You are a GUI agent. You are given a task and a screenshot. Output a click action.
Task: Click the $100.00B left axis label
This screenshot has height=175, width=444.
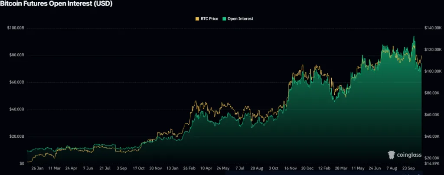(16, 28)
